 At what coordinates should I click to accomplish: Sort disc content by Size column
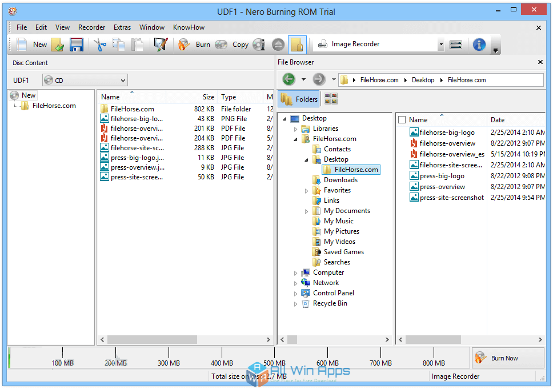click(192, 97)
